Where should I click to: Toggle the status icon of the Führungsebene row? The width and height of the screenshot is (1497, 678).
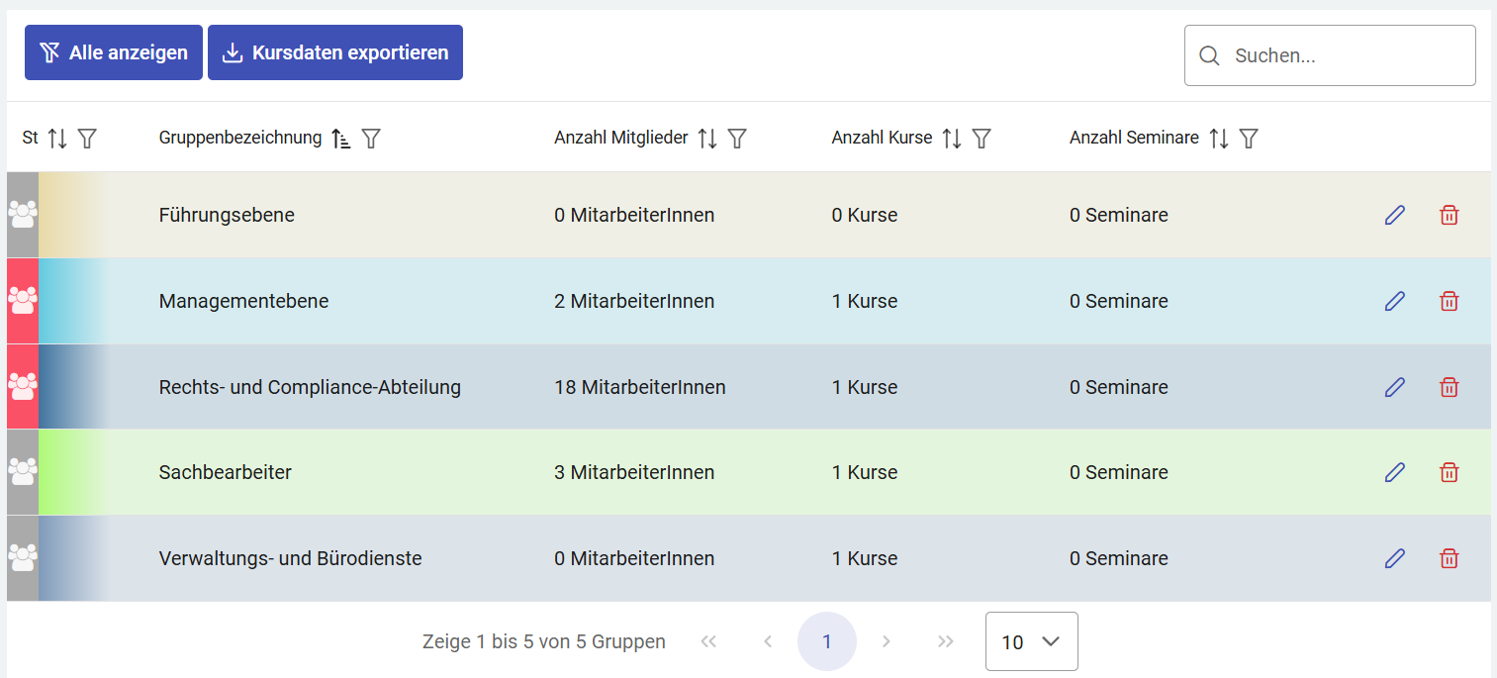click(x=22, y=215)
